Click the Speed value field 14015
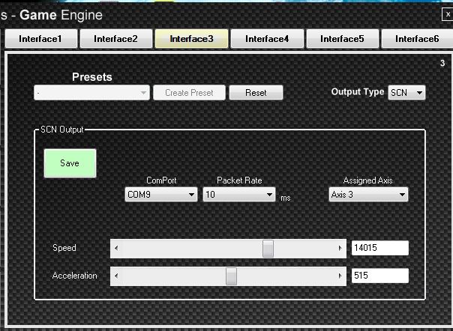453x331 pixels. click(x=380, y=248)
